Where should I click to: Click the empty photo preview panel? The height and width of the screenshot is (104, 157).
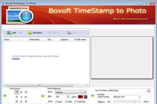[122, 58]
